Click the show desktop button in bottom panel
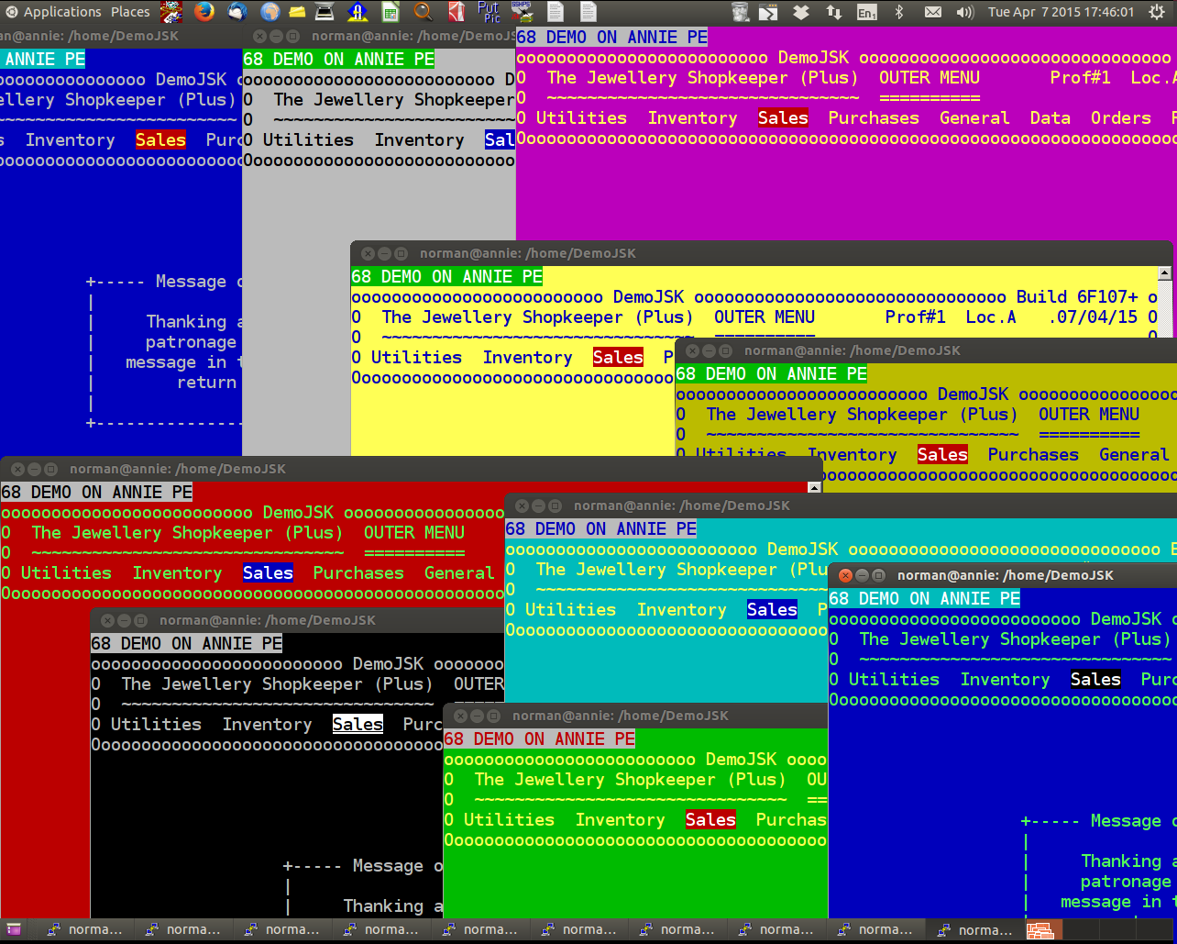This screenshot has width=1177, height=944. tap(14, 930)
